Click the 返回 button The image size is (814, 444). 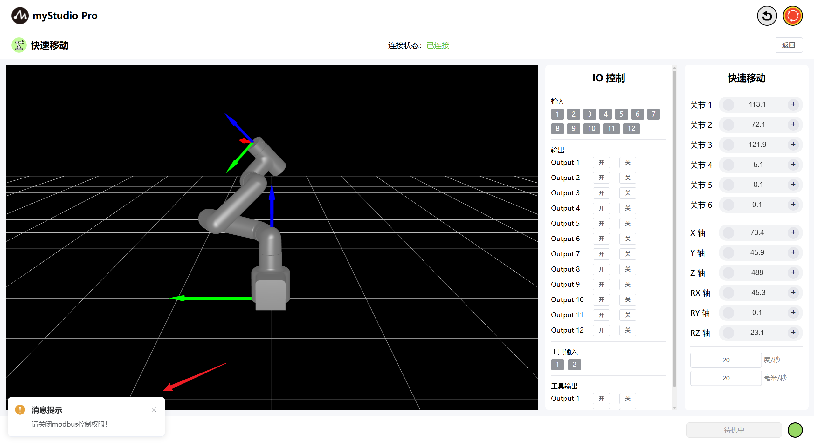click(789, 45)
